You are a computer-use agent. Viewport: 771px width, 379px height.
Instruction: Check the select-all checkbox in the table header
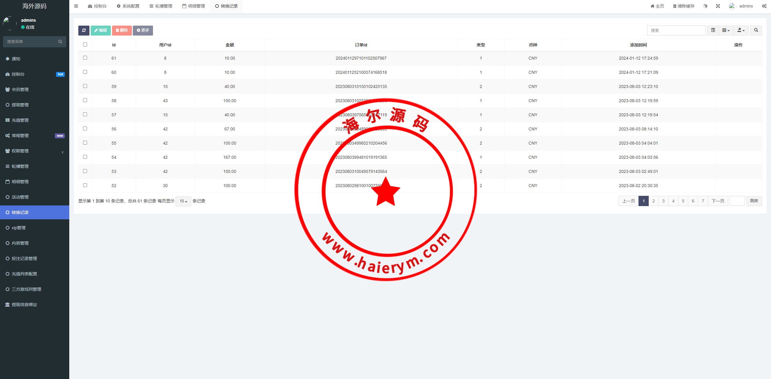[85, 44]
